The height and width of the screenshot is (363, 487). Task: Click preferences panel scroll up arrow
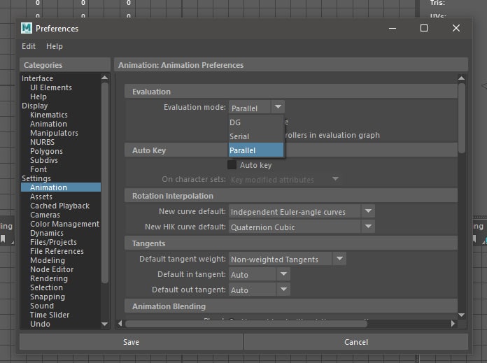point(462,78)
